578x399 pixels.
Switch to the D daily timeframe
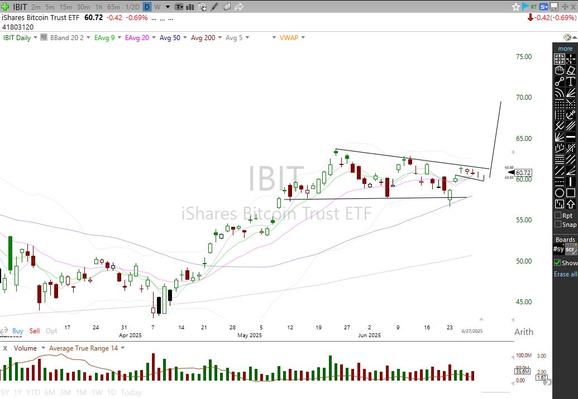click(x=147, y=7)
